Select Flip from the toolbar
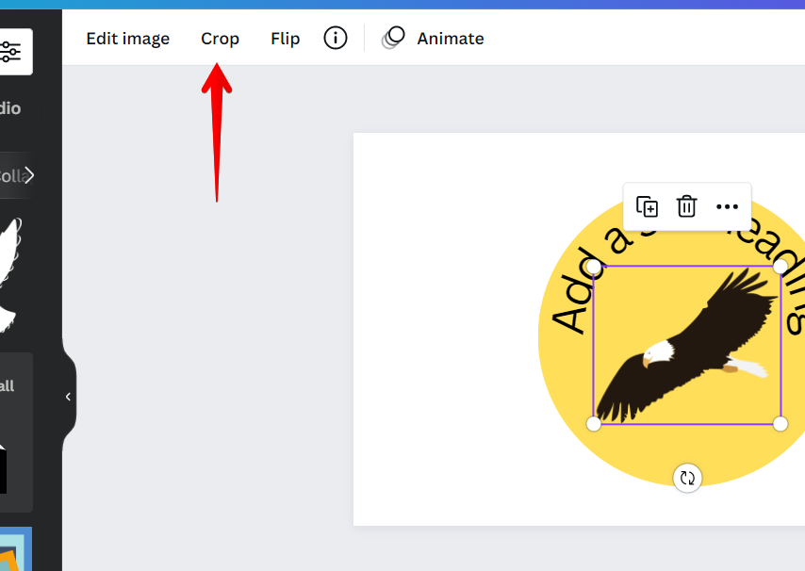 pyautogui.click(x=285, y=38)
